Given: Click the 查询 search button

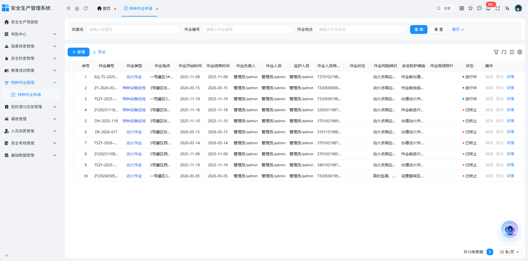Looking at the screenshot, I should coord(419,29).
